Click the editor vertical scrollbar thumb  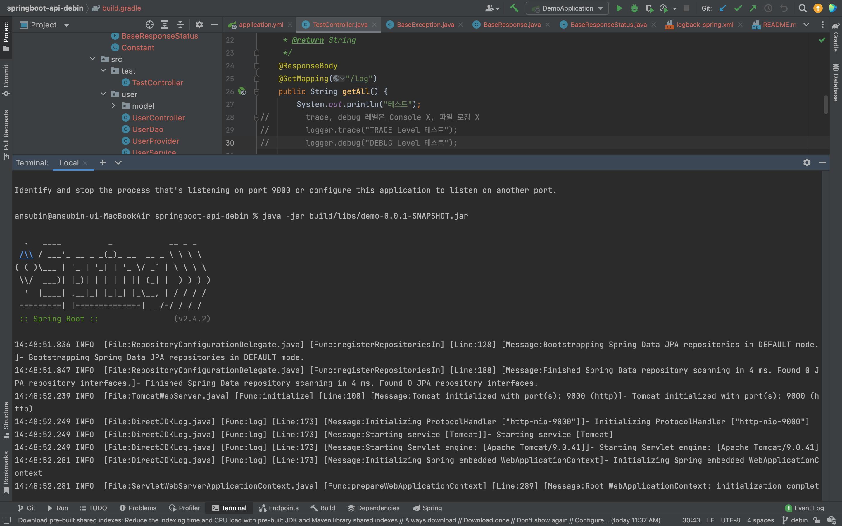pos(826,104)
